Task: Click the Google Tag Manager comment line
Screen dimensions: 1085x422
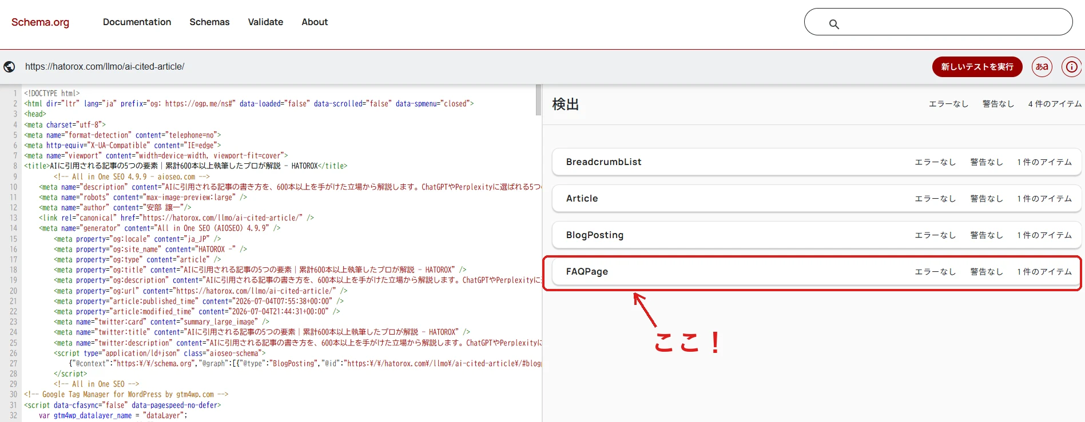Action: pos(126,394)
